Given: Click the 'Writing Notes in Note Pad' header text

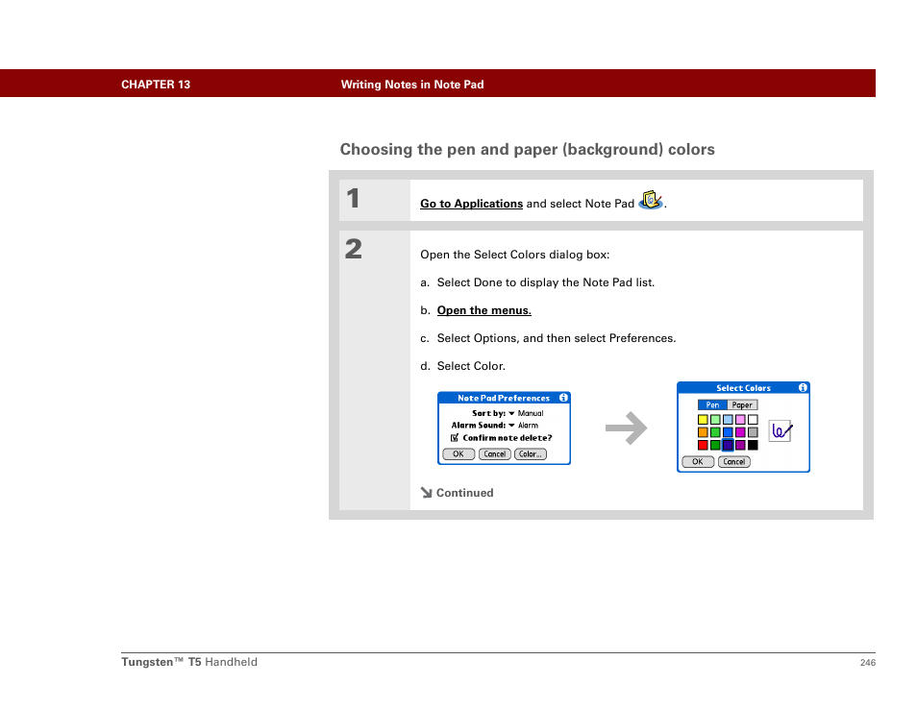Looking at the screenshot, I should coord(412,85).
